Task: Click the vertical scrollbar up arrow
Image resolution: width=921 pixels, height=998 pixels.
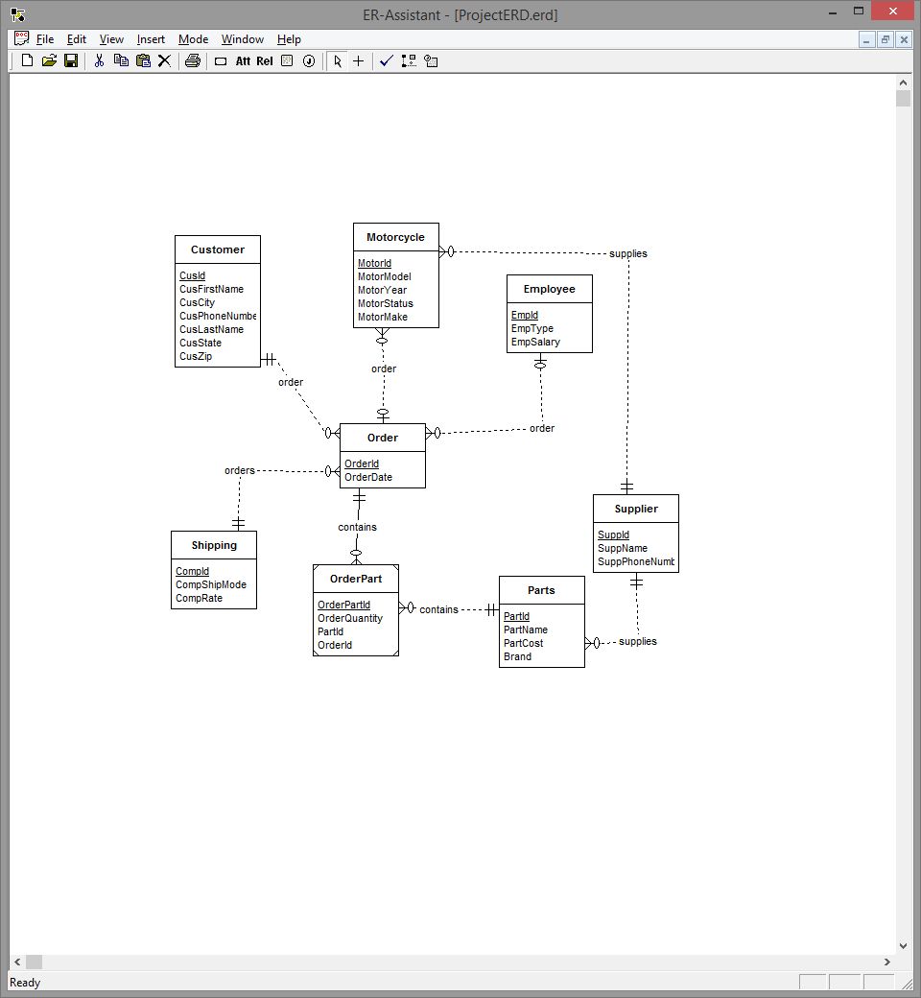Action: (903, 83)
